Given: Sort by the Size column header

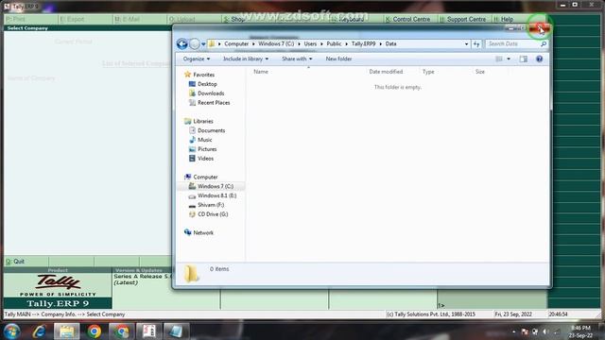Looking at the screenshot, I should tap(480, 72).
